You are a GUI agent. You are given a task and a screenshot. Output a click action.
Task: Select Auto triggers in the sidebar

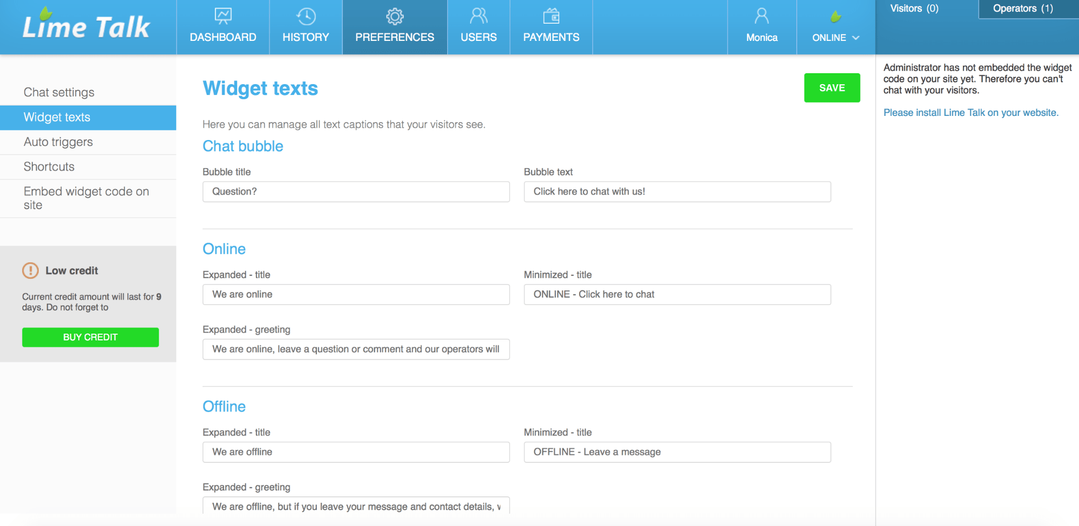[x=58, y=142]
